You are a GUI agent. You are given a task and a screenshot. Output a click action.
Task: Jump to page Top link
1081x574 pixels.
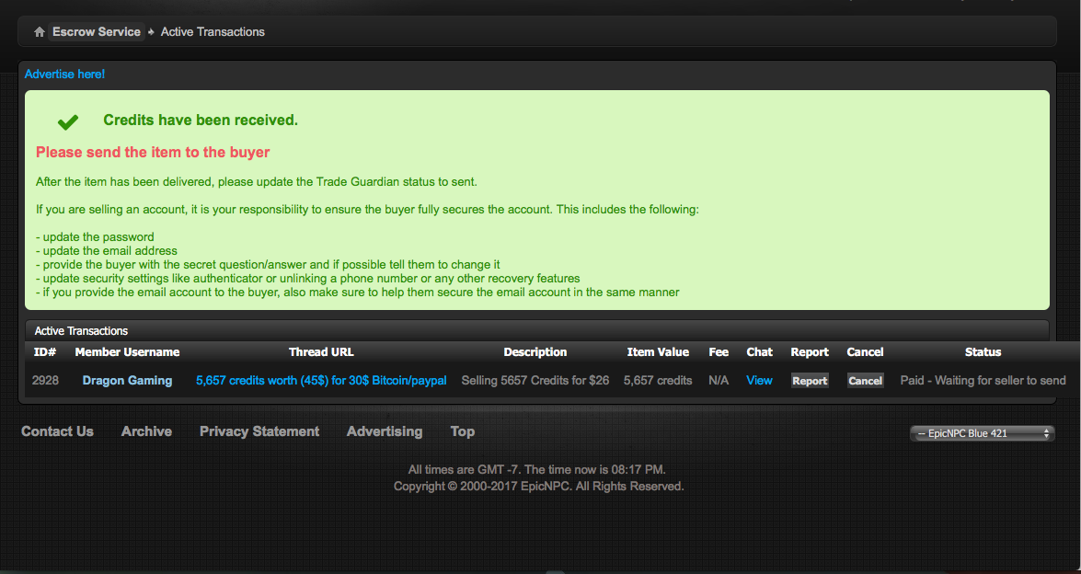point(463,431)
